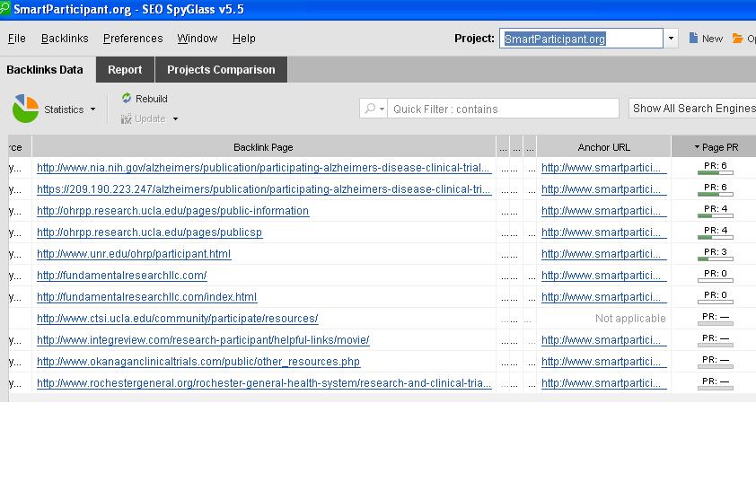Switch to the Backlinks Data tab

tap(45, 69)
